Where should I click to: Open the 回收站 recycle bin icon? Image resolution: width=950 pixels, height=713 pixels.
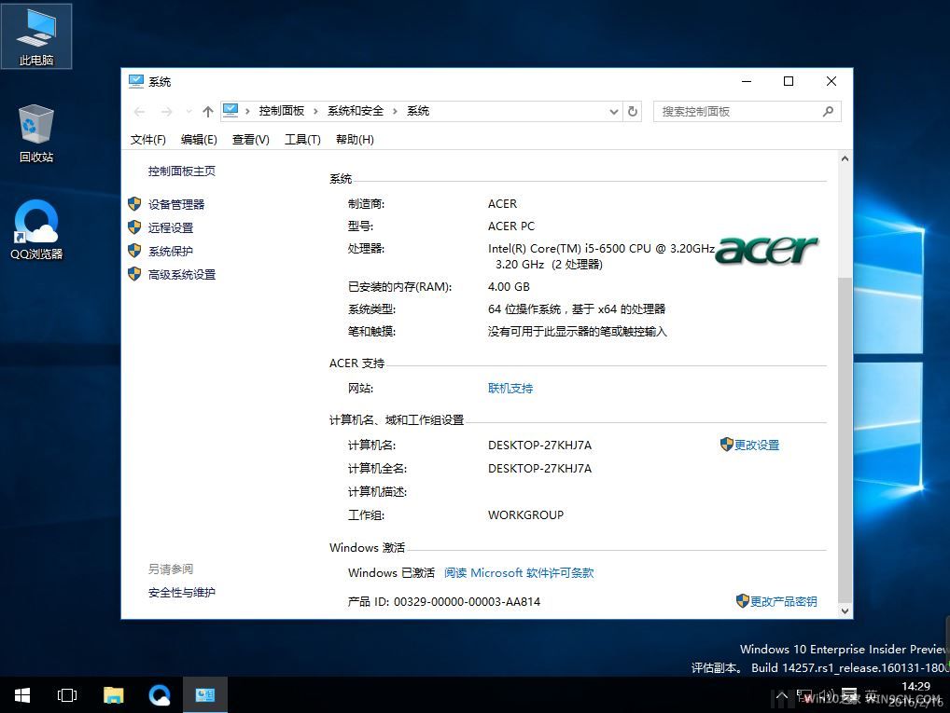(x=36, y=132)
